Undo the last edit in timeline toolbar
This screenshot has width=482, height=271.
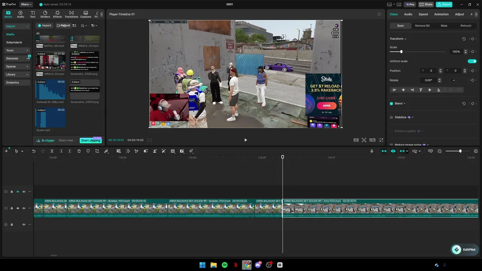tap(34, 151)
